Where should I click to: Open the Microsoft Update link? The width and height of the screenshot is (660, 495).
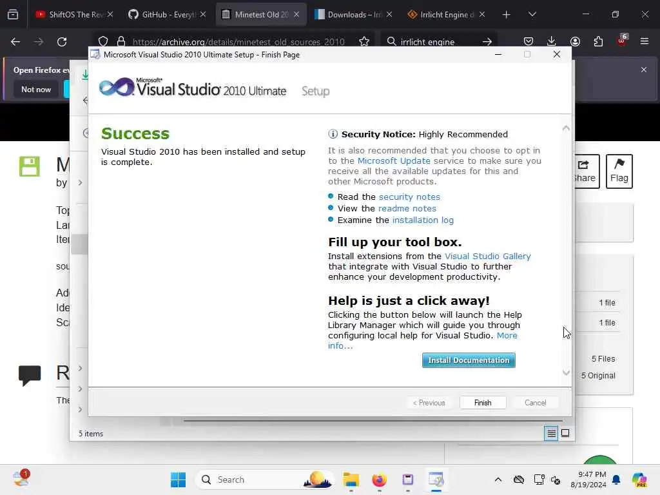(x=394, y=160)
